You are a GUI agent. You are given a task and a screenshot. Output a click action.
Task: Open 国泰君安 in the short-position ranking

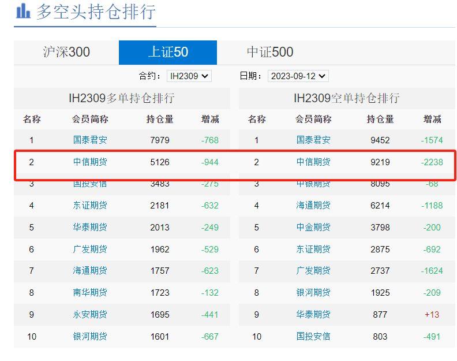pyautogui.click(x=313, y=140)
